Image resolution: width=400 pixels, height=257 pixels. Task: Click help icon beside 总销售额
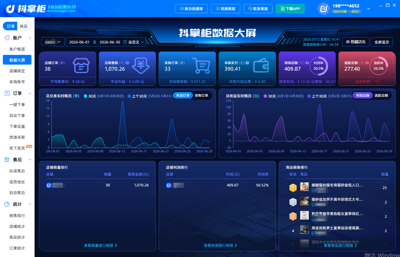[x=128, y=63]
